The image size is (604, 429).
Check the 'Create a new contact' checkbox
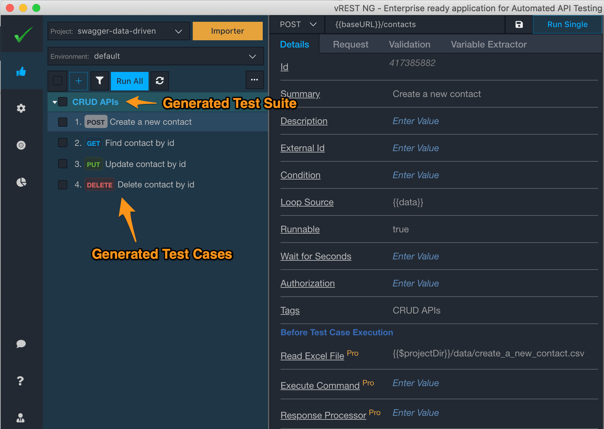63,122
